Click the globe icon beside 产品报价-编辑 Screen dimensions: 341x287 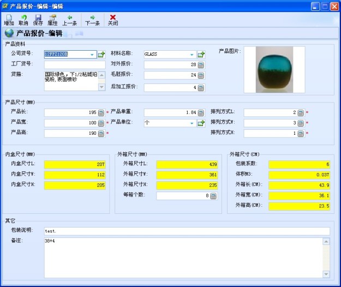click(9, 33)
